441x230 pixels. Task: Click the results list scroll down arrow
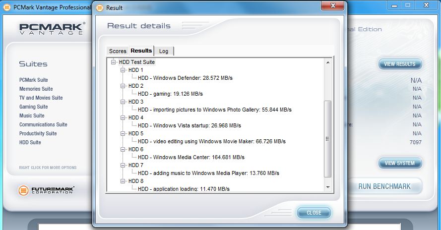[328, 187]
